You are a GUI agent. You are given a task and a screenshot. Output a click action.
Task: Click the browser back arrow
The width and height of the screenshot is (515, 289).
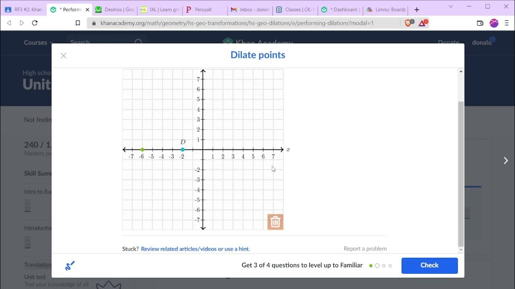pyautogui.click(x=9, y=23)
